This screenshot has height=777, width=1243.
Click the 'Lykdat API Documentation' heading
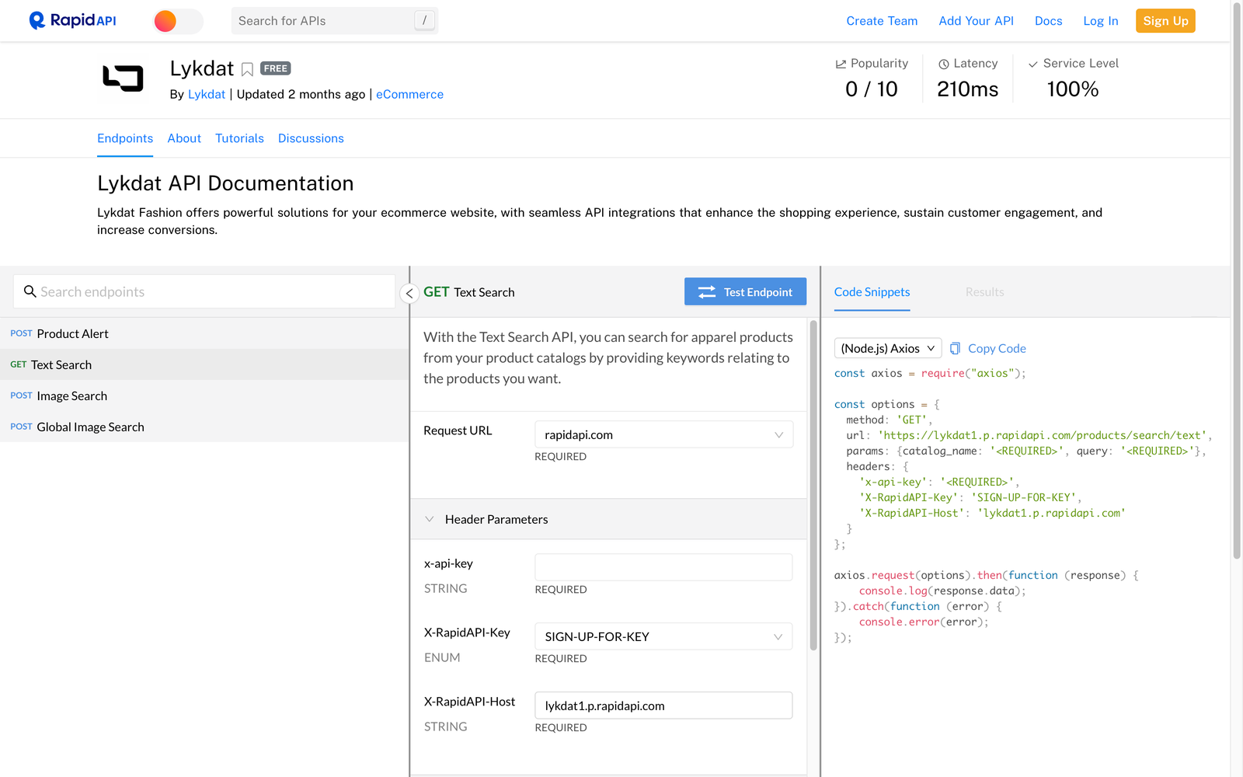225,183
